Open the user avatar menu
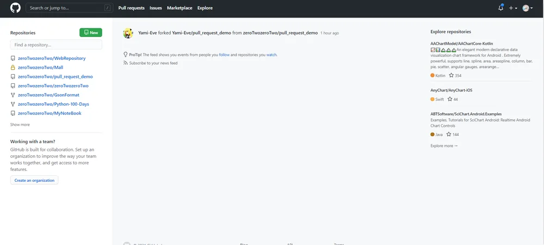Screen dimensions: 544x245 528,8
